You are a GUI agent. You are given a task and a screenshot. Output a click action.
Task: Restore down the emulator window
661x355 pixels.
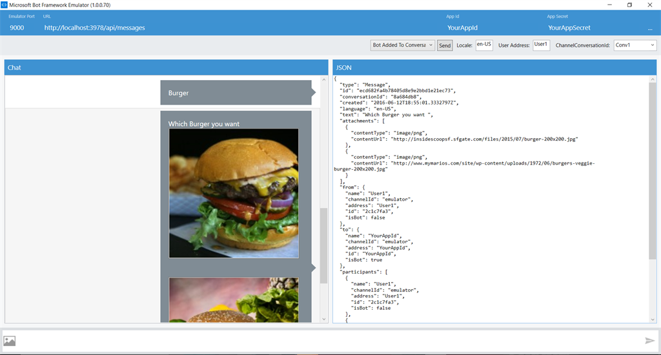pos(629,5)
